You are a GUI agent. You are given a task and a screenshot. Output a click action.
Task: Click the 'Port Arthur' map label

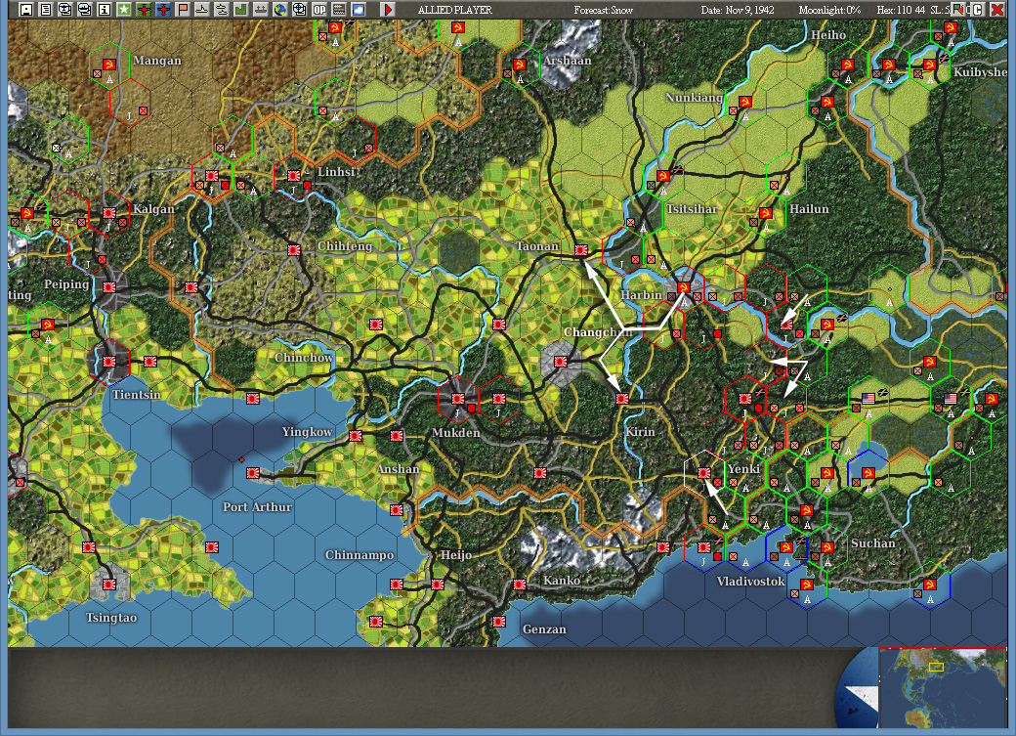(257, 506)
